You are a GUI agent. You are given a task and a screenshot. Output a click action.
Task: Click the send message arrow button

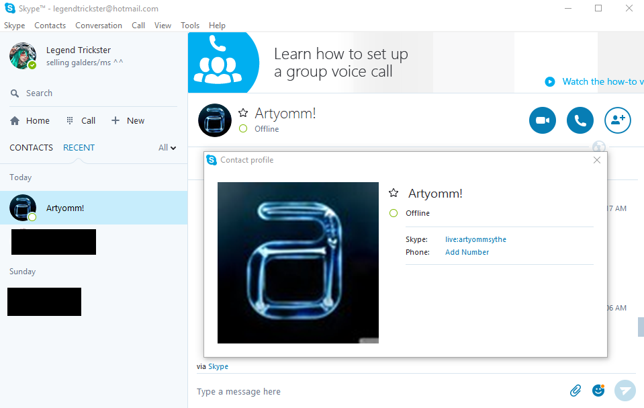625,391
